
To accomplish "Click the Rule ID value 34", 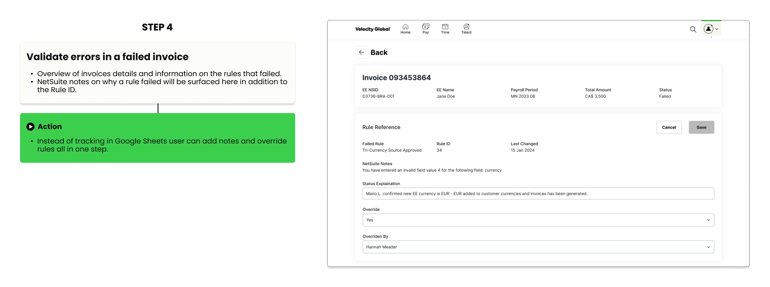I will (x=439, y=150).
